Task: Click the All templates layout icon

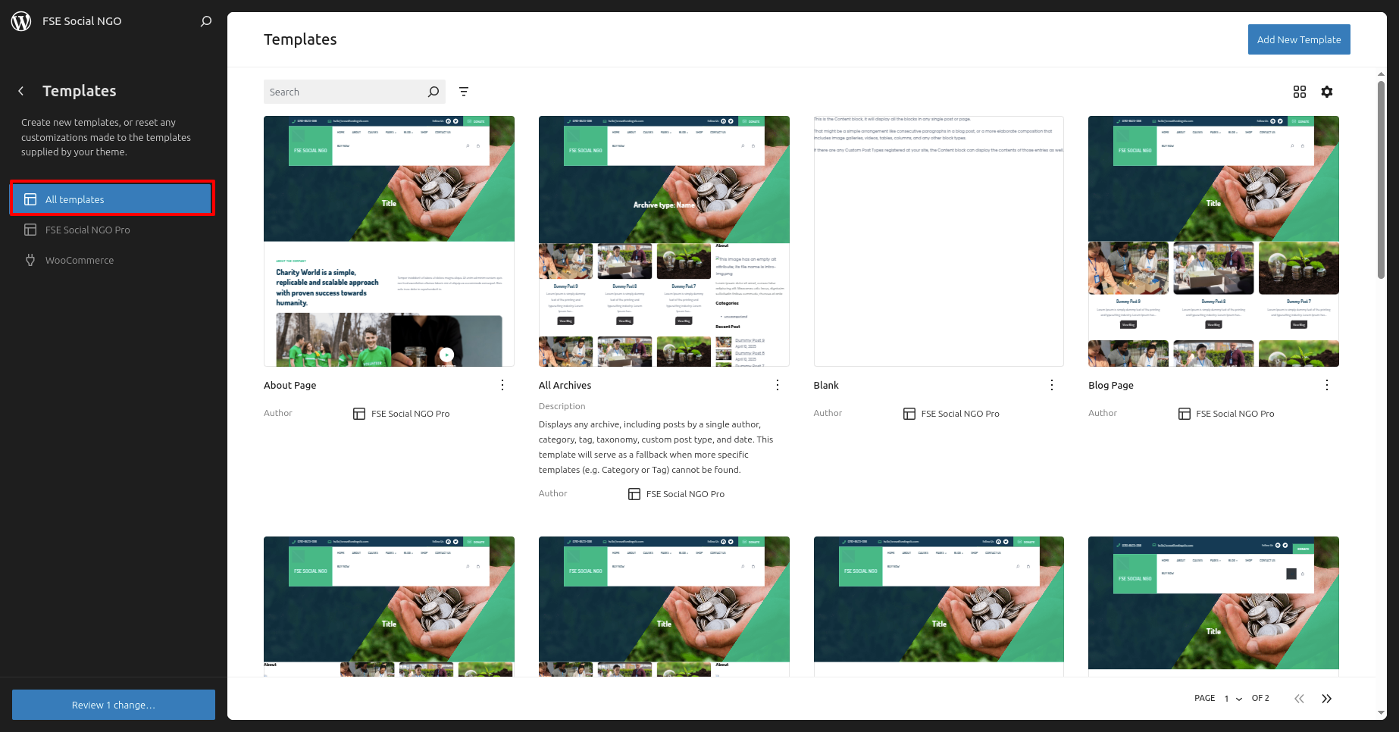Action: pos(30,199)
